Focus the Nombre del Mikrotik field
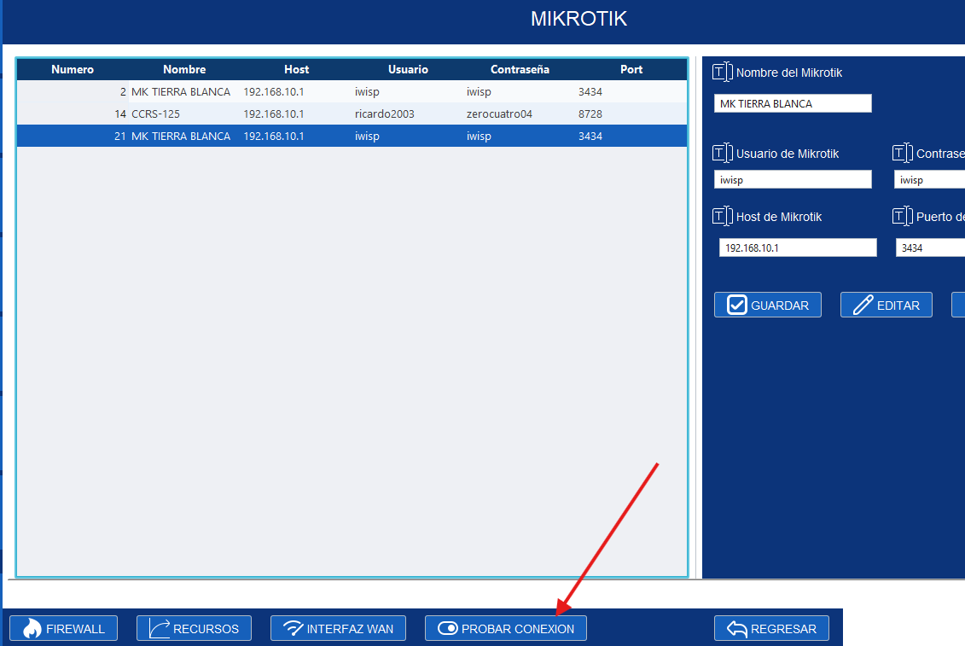 pyautogui.click(x=793, y=103)
